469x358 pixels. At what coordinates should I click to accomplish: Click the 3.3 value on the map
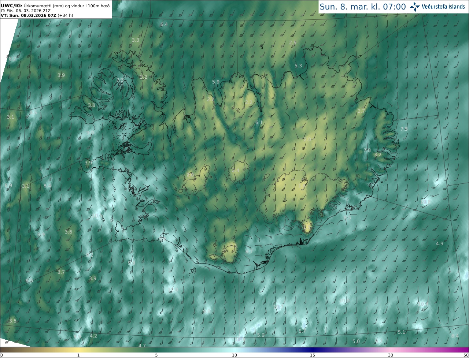(x=136, y=40)
